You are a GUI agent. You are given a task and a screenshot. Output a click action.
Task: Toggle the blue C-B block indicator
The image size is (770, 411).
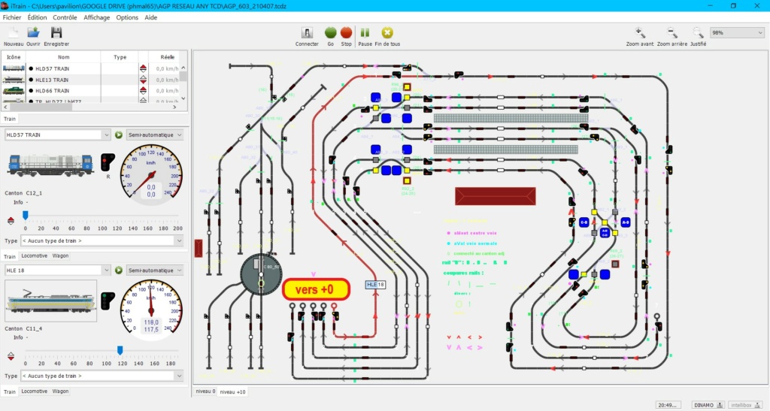coord(584,222)
